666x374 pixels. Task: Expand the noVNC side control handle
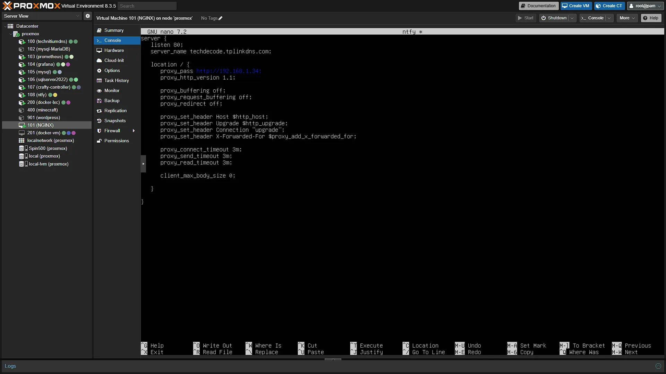(143, 164)
